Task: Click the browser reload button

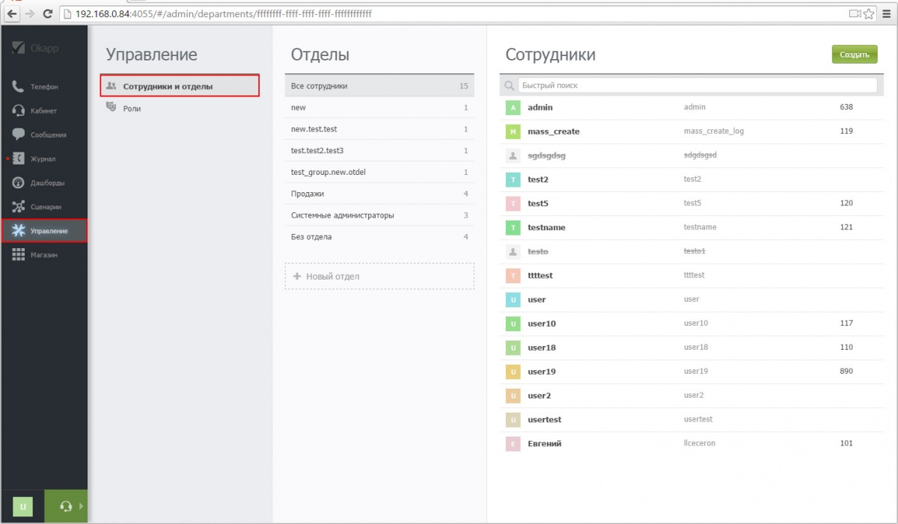Action: click(48, 13)
